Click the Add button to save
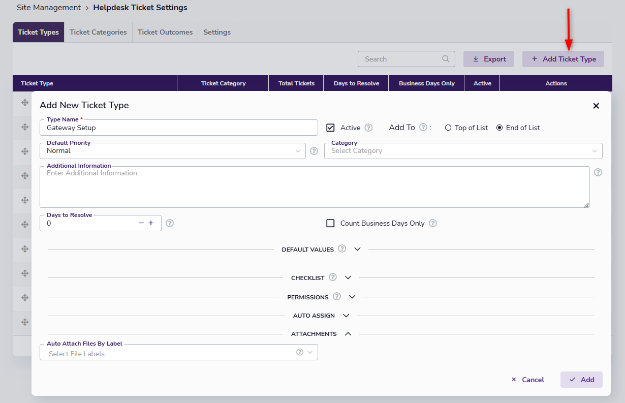The width and height of the screenshot is (625, 403). [x=581, y=380]
